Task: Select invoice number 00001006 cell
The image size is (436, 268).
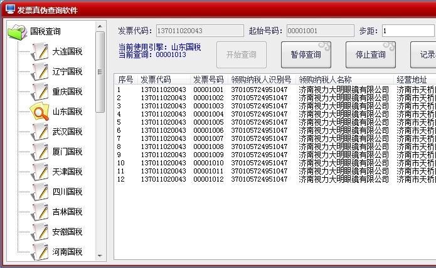Action: (x=208, y=130)
